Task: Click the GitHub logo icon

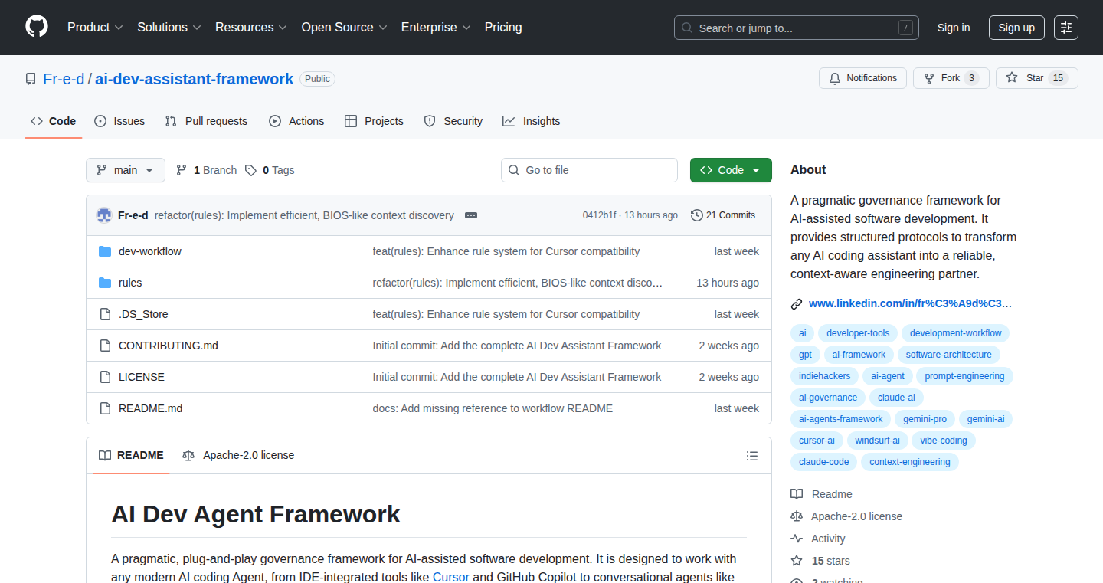Action: [37, 28]
